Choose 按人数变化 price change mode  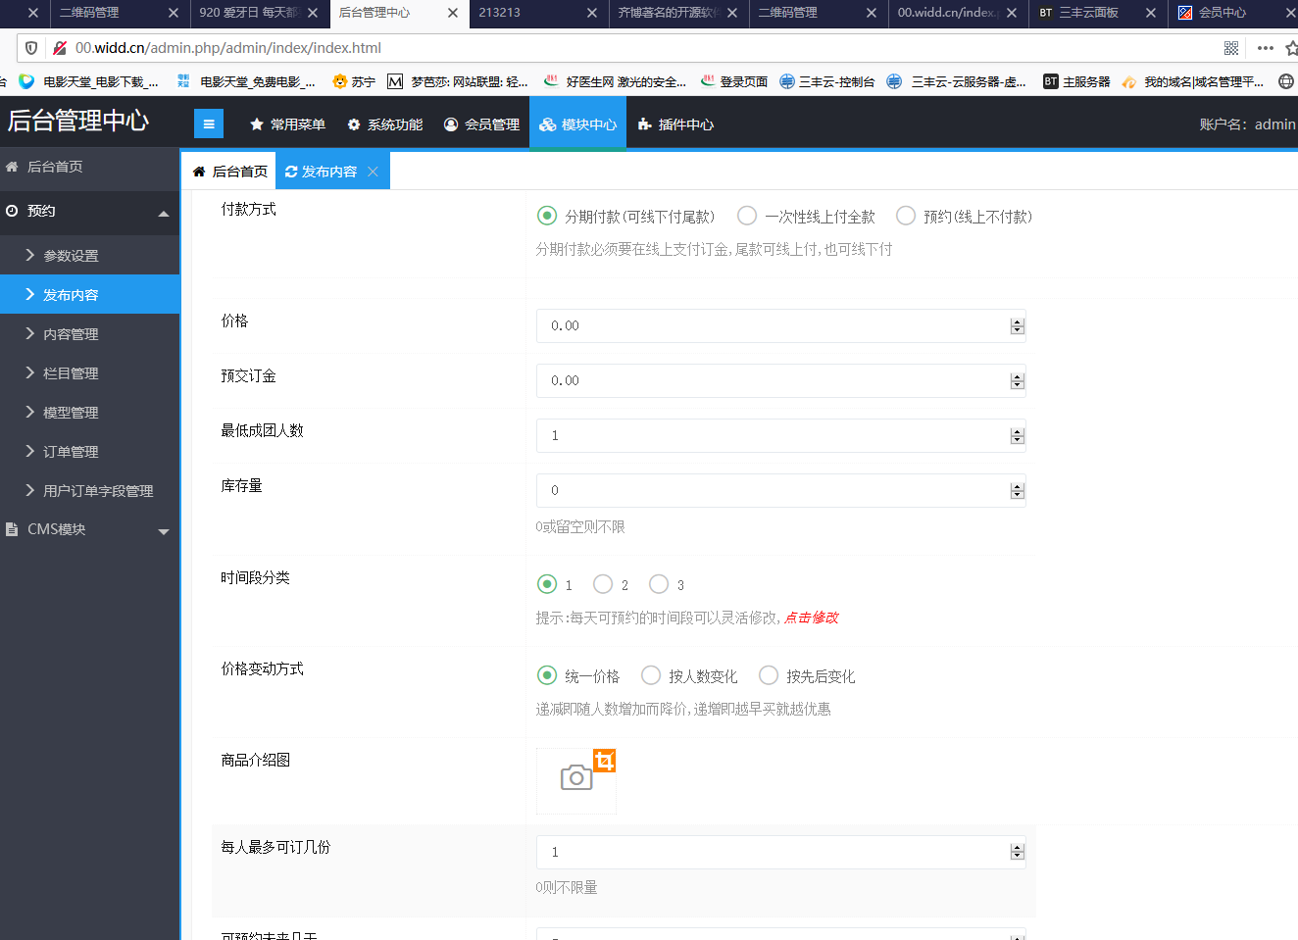651,675
